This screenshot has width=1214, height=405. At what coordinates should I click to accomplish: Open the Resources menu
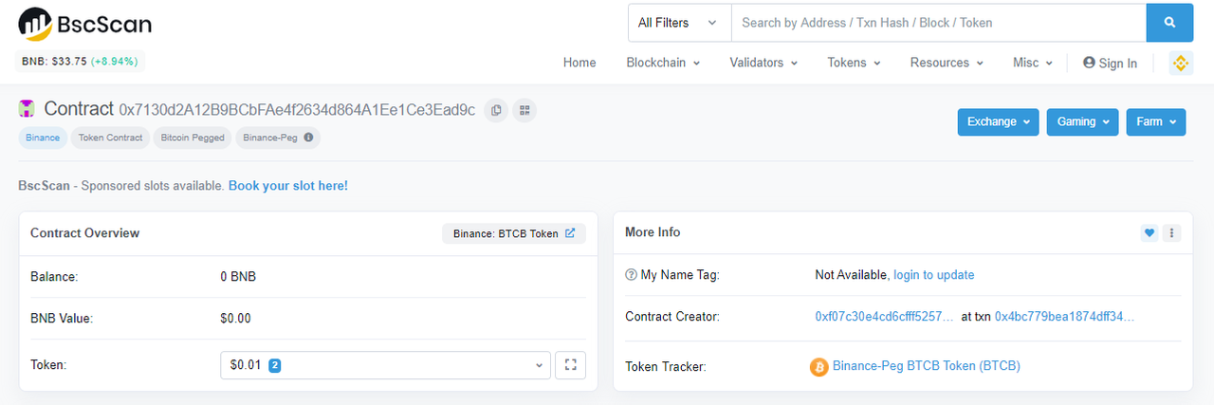(947, 63)
